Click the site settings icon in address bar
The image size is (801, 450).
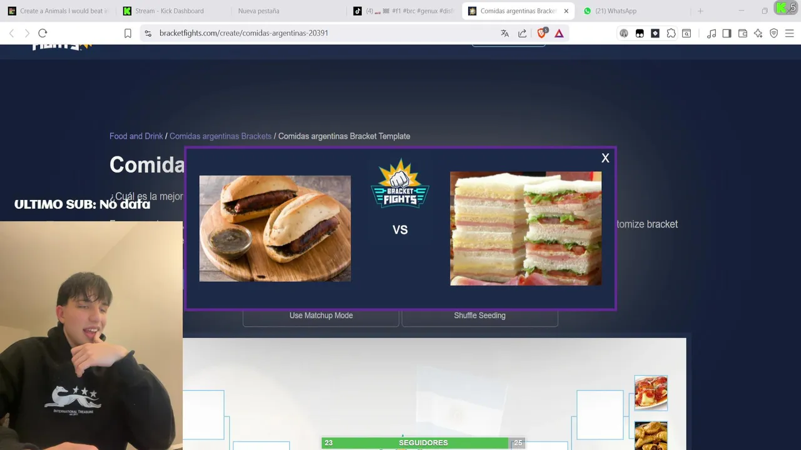tap(148, 33)
